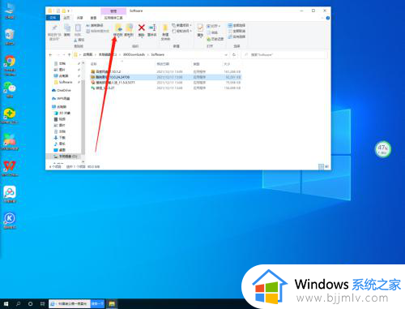The height and width of the screenshot is (309, 405).
Task: Sort by the Name column header
Action: click(94, 64)
